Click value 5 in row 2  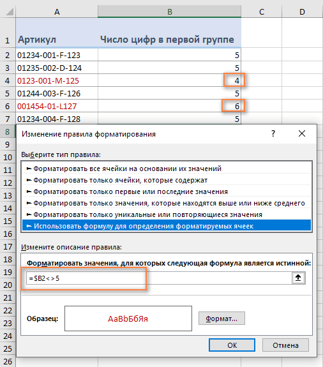click(169, 55)
